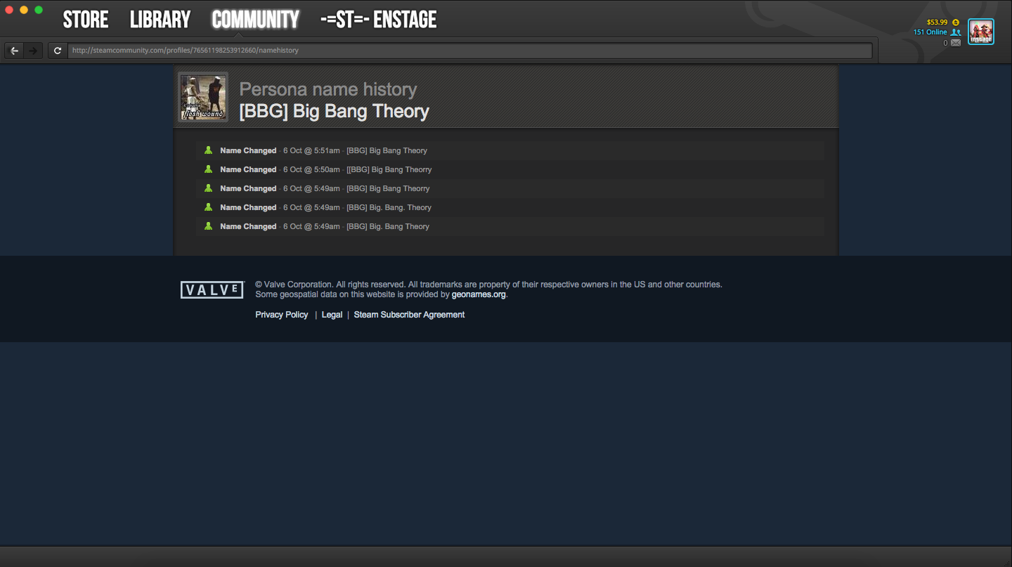Open the COMMUNITY menu
The image size is (1012, 567).
pyautogui.click(x=255, y=20)
